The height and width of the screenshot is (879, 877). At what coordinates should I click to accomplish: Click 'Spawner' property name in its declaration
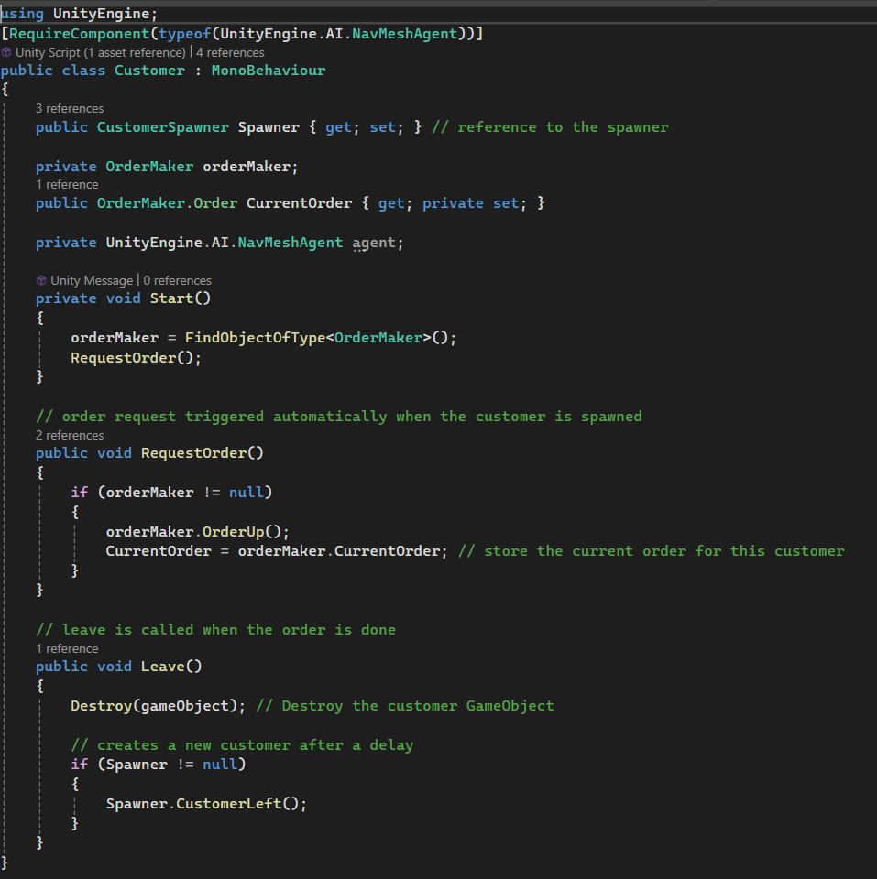tap(269, 127)
